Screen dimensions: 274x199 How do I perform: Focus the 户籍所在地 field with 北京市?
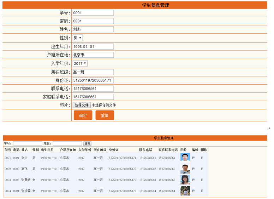tap(93, 55)
